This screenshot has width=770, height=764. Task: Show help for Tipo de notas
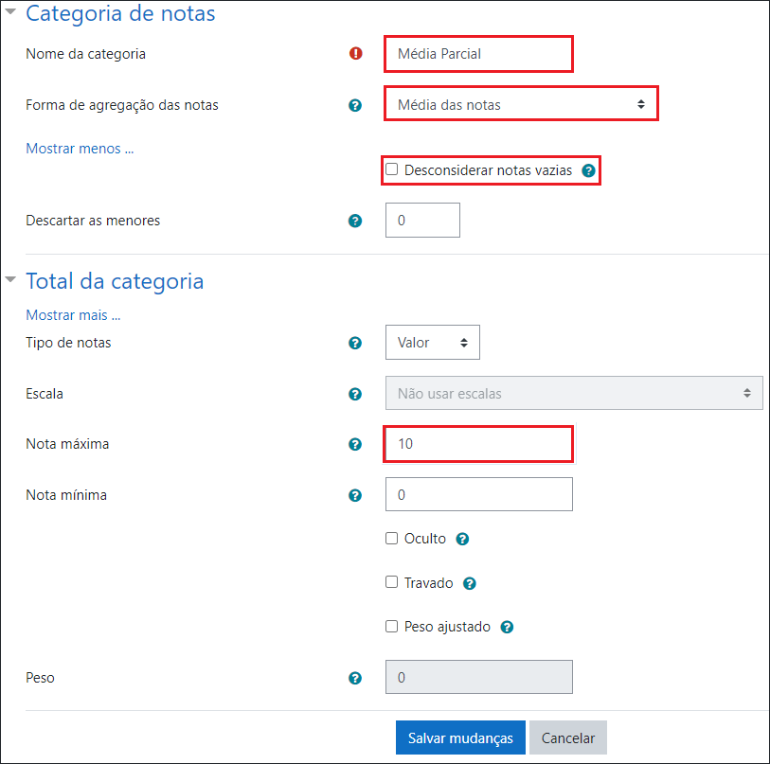click(355, 343)
